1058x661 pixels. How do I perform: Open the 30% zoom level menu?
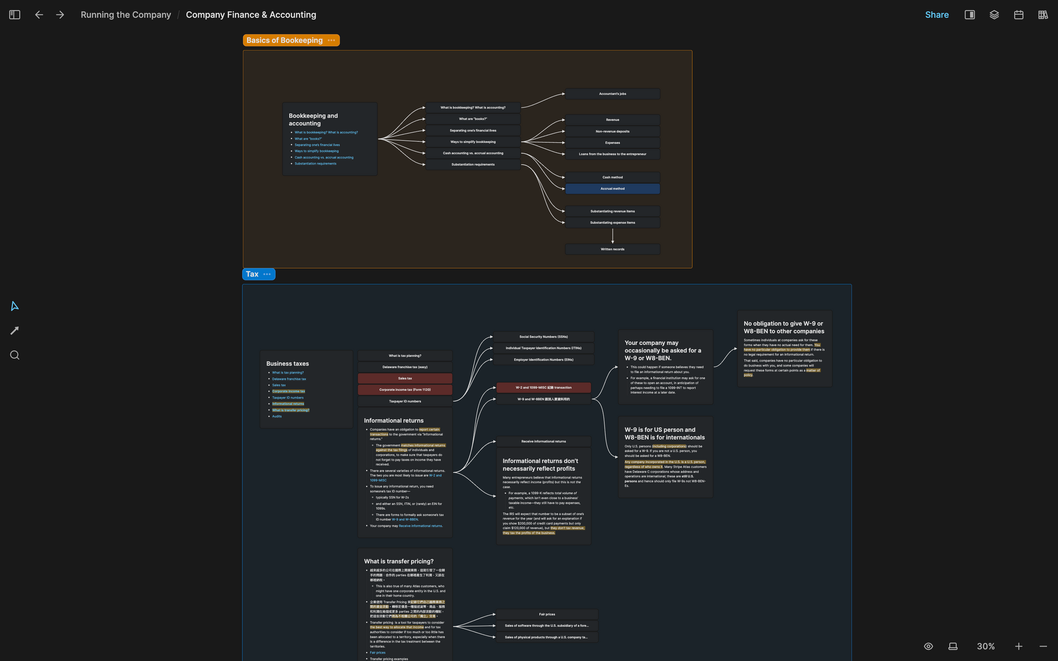pos(986,646)
